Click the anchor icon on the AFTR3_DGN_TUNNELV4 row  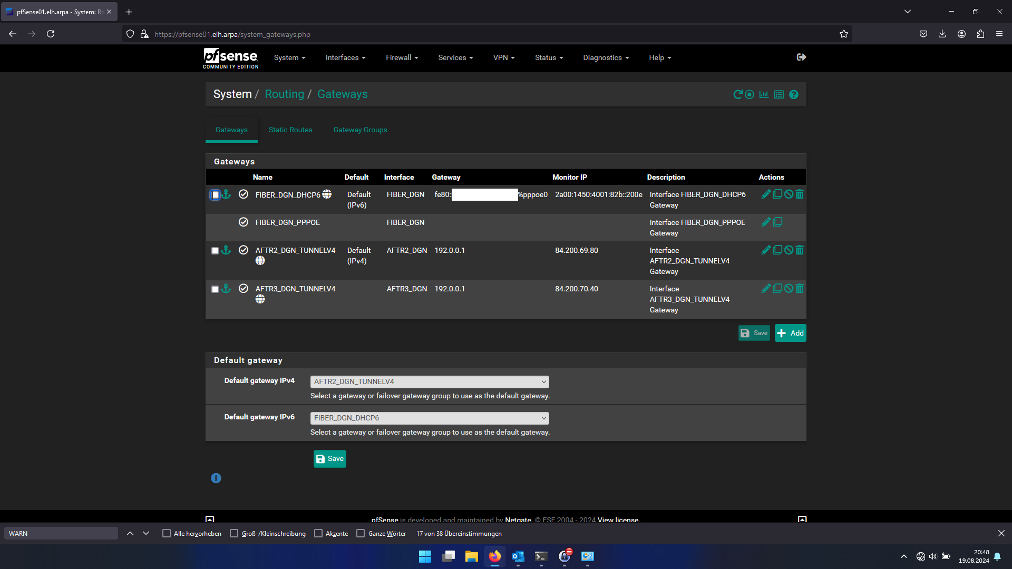coord(226,289)
